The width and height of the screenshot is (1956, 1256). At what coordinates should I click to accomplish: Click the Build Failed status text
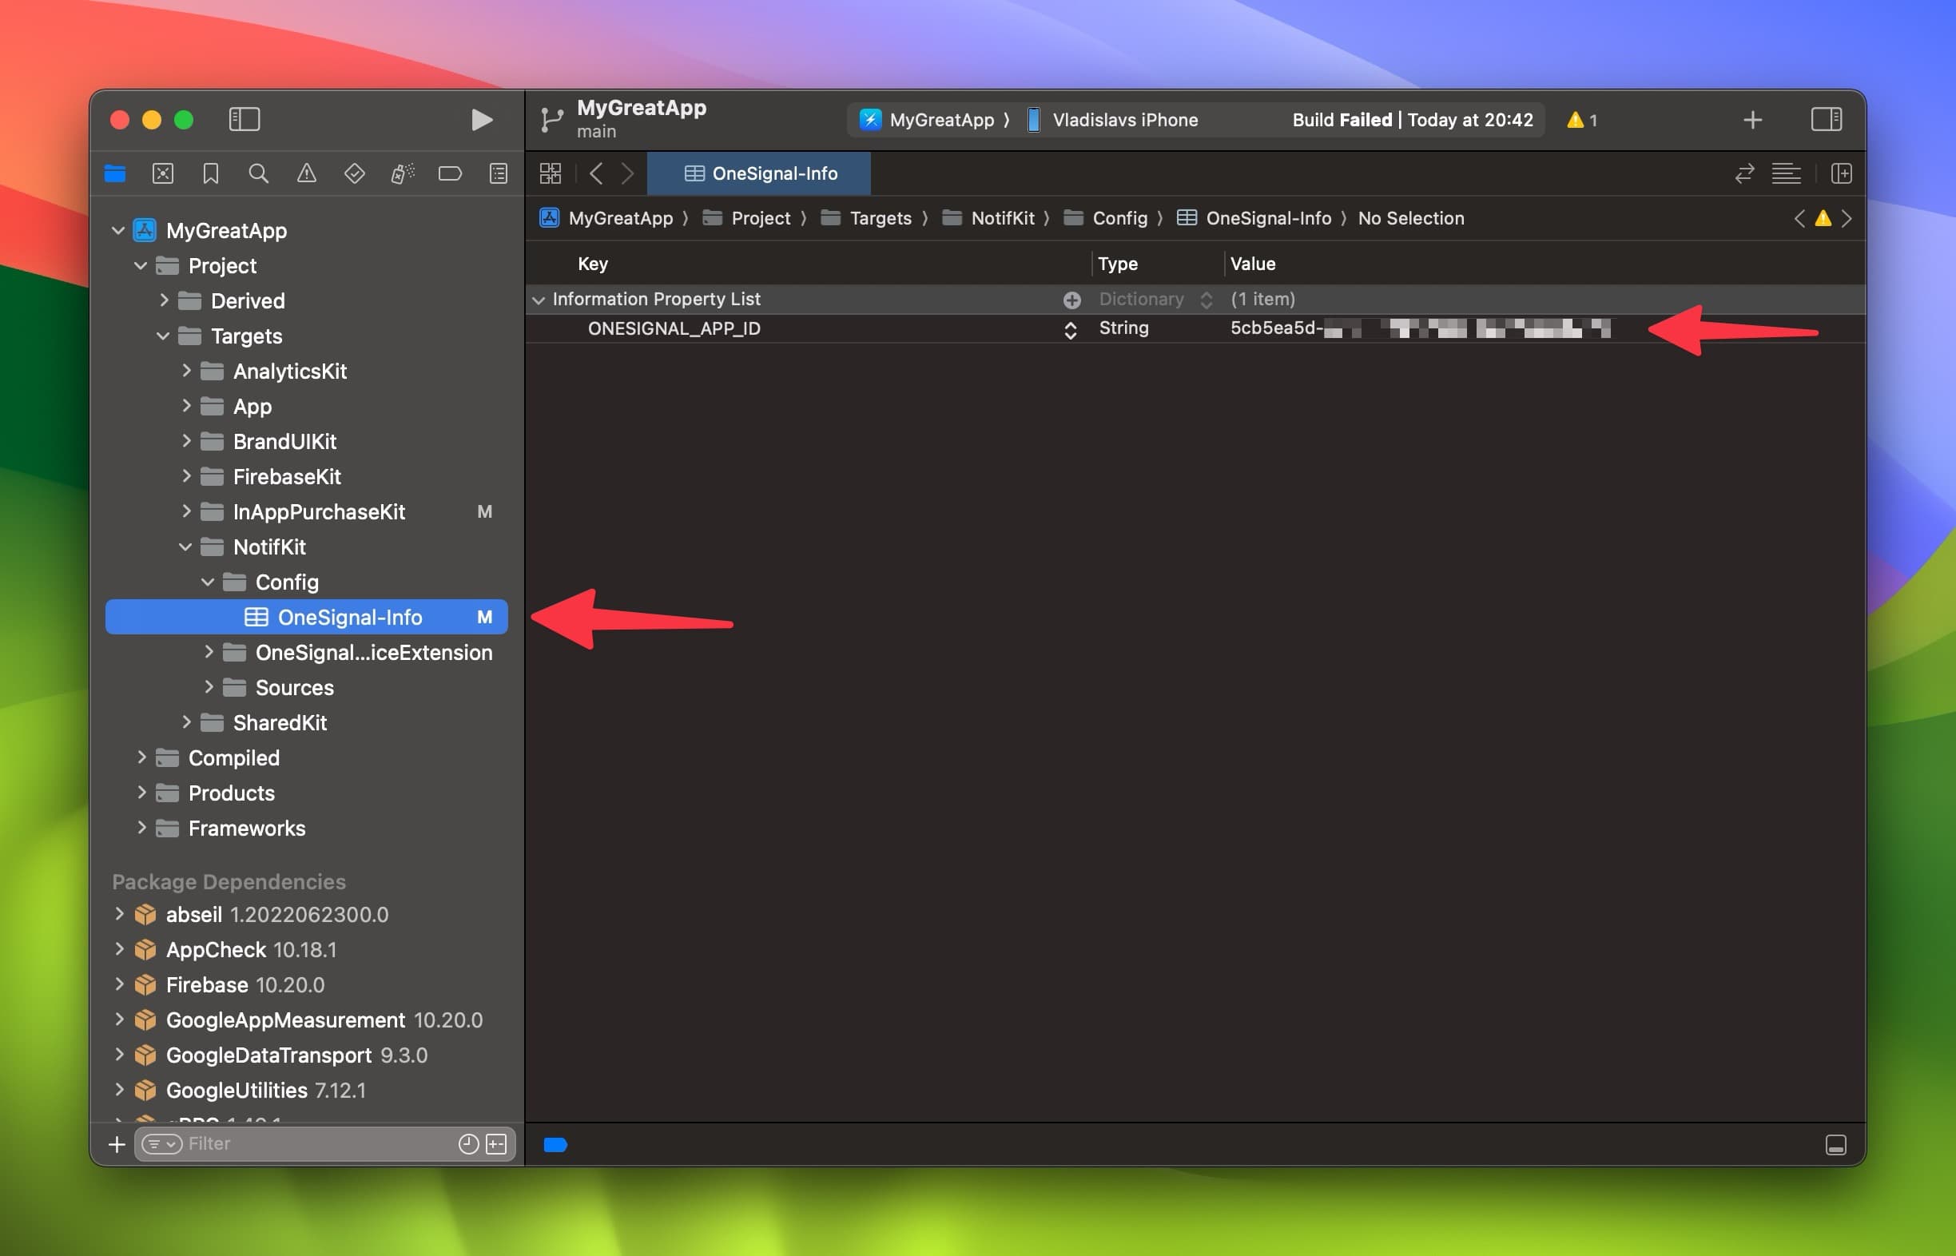tap(1412, 120)
